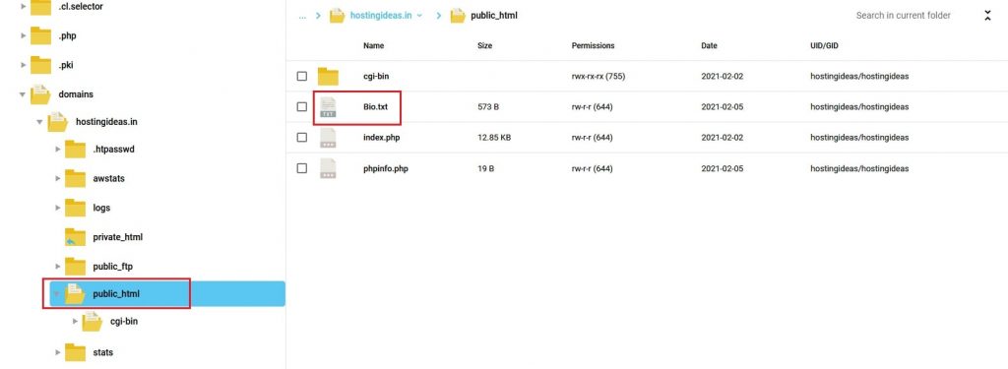Check the phpinfo.php row checkbox
1008x369 pixels.
click(x=302, y=168)
